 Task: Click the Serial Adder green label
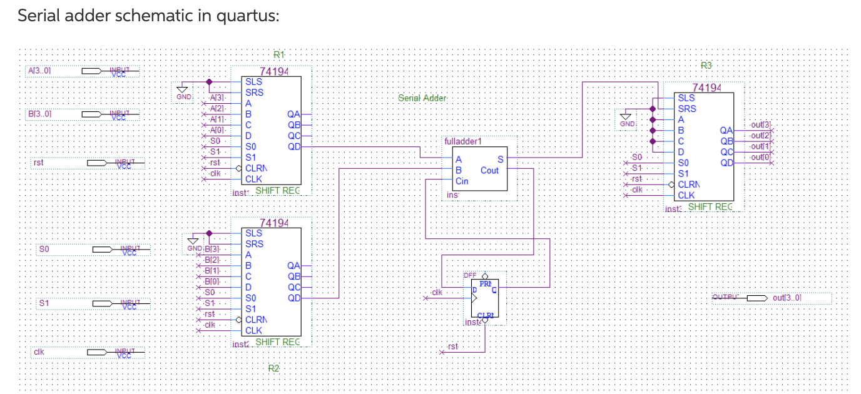click(423, 98)
